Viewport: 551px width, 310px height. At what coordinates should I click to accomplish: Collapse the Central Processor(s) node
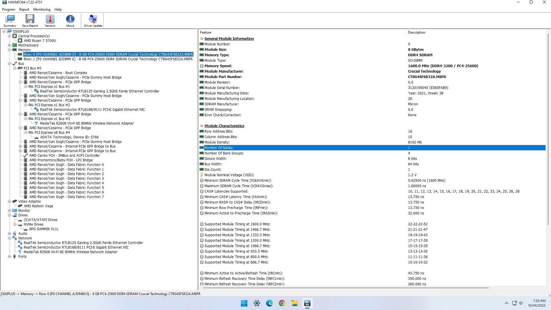pos(9,36)
